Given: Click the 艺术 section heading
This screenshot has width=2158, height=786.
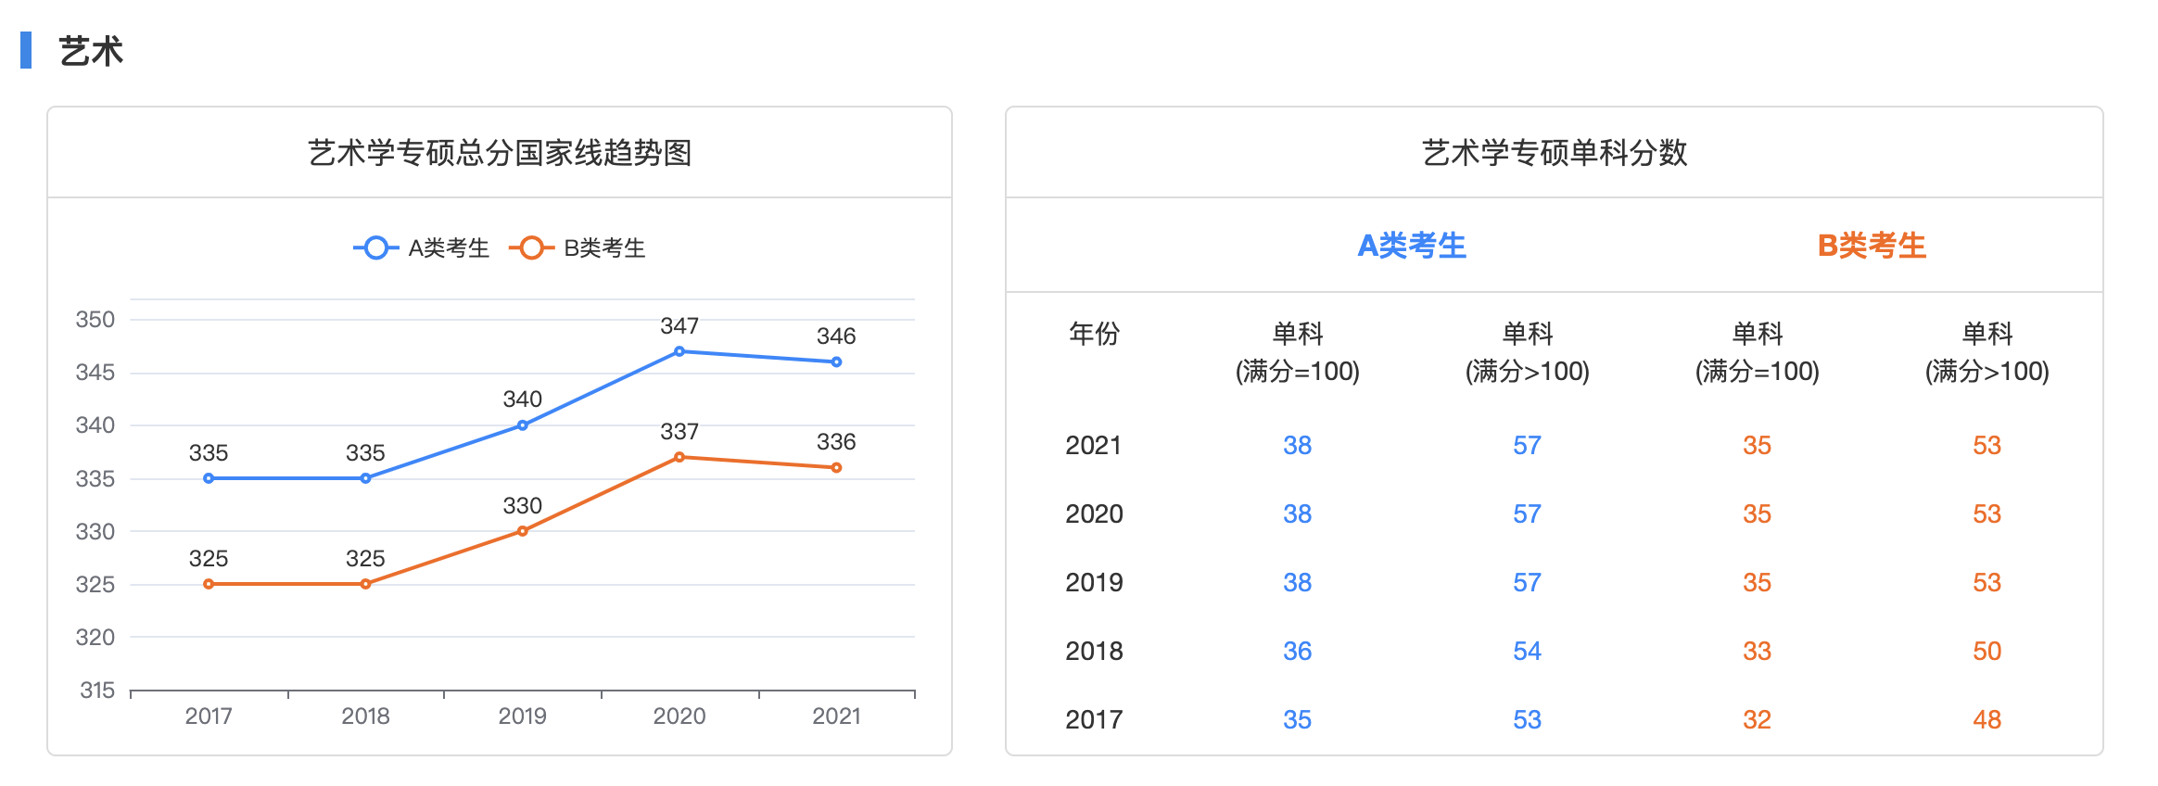Looking at the screenshot, I should (91, 51).
